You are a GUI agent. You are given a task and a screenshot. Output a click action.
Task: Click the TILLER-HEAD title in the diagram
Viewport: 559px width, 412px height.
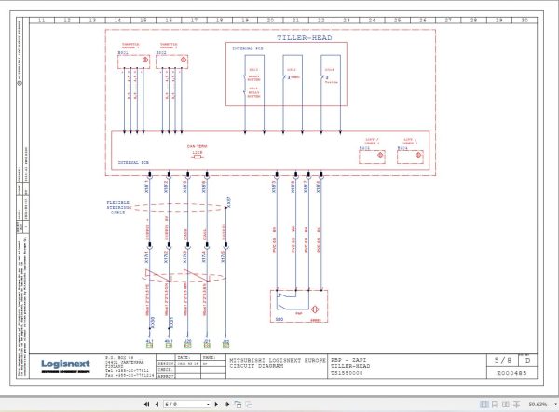click(305, 38)
